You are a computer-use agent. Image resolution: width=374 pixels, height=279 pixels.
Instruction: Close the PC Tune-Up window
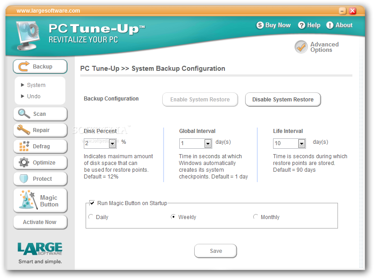click(x=352, y=11)
